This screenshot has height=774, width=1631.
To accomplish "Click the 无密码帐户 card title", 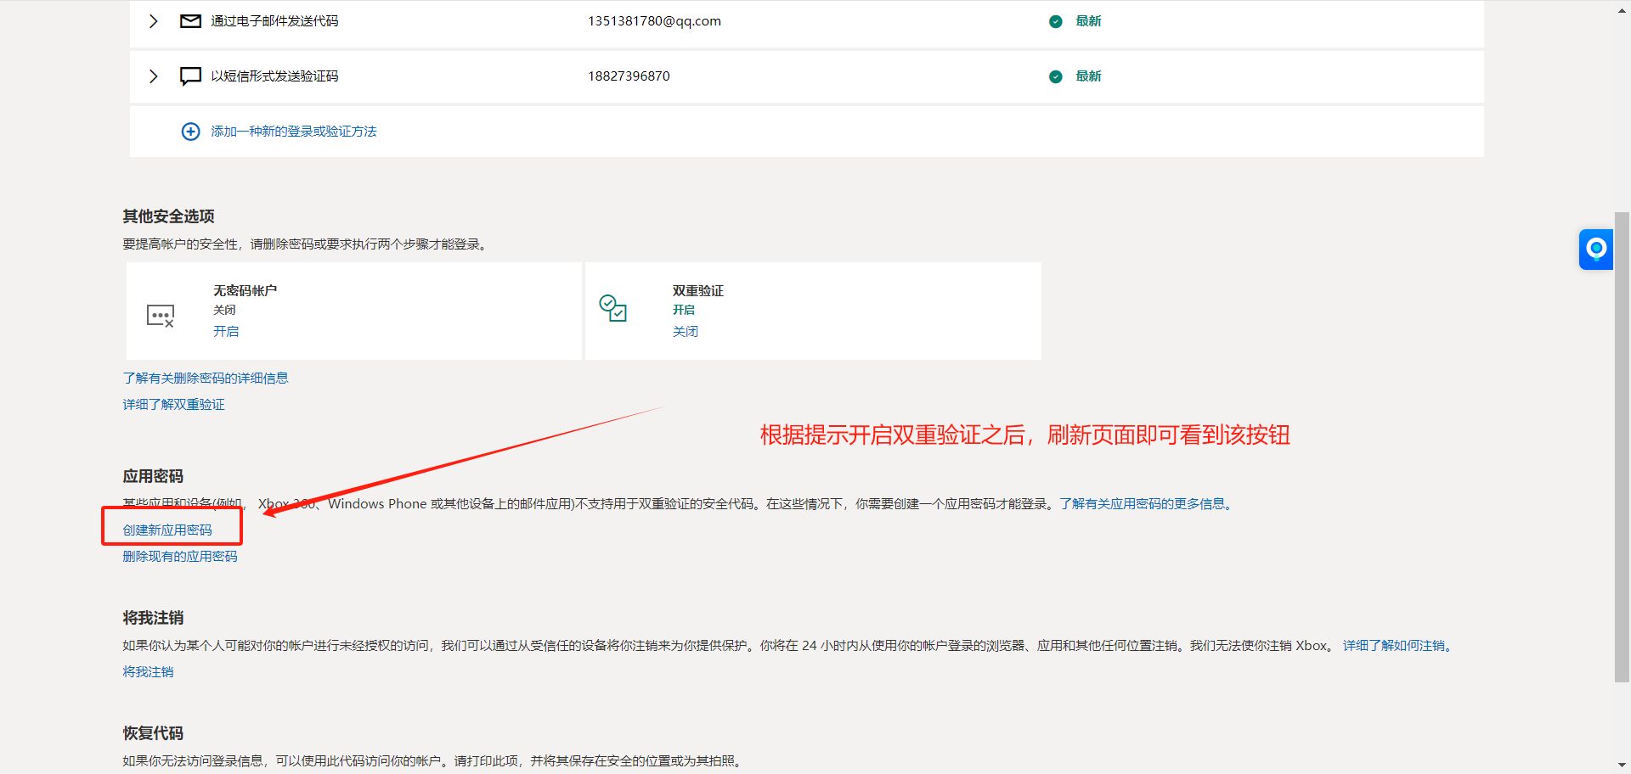I will tap(245, 290).
